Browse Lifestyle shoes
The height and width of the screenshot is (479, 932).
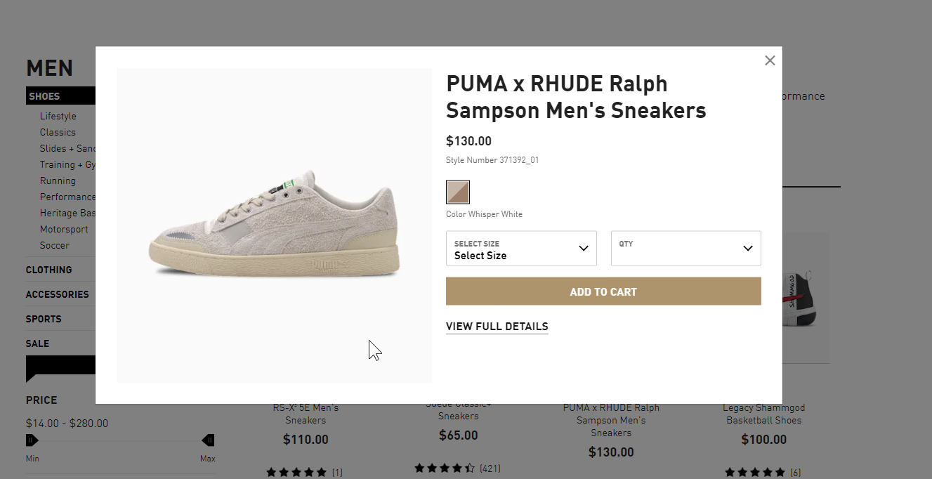58,115
